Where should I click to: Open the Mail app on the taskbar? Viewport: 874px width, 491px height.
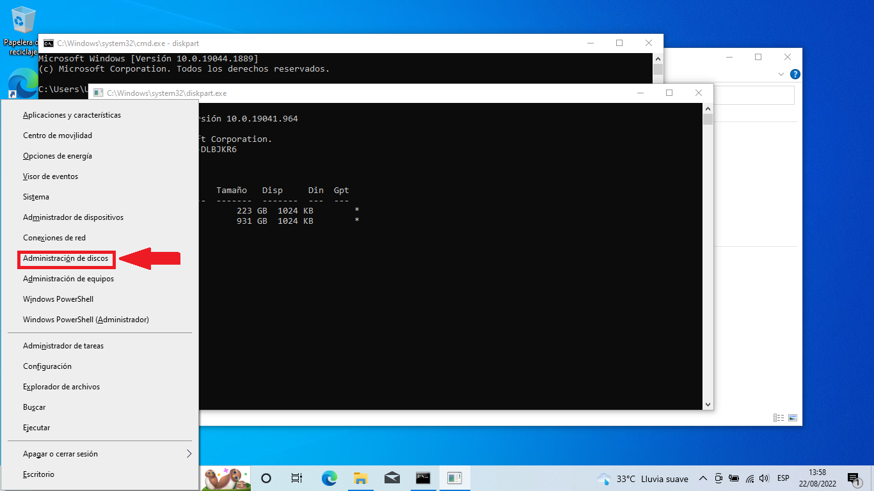pyautogui.click(x=392, y=478)
